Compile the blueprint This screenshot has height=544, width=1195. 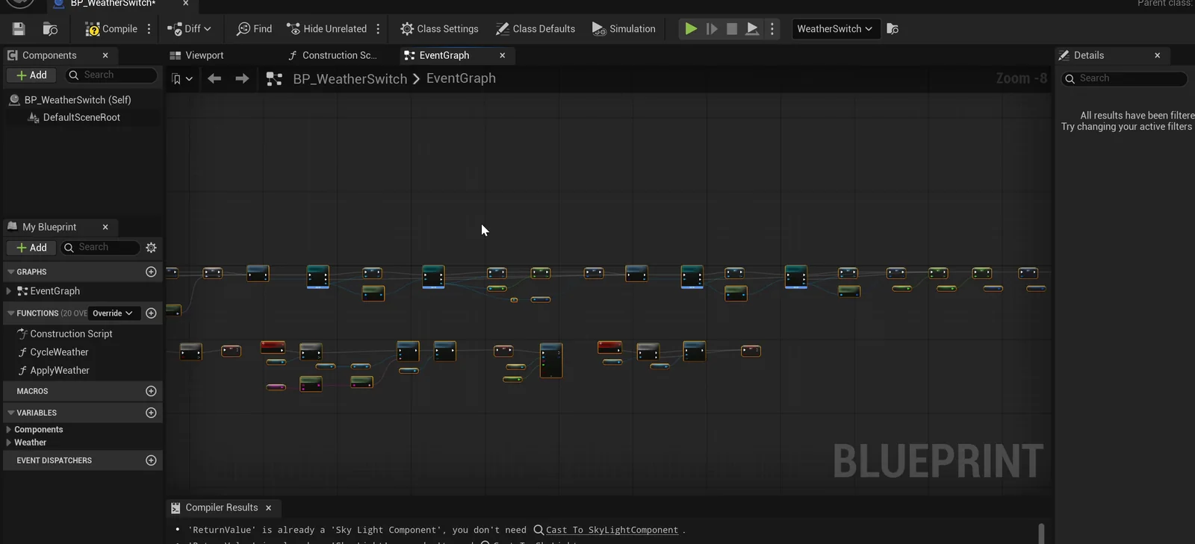[x=111, y=29]
